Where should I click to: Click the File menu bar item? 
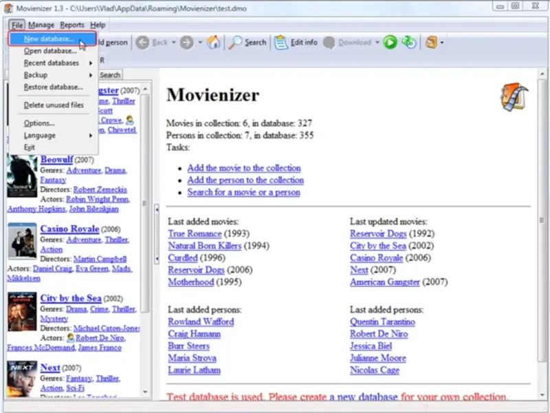tap(16, 25)
